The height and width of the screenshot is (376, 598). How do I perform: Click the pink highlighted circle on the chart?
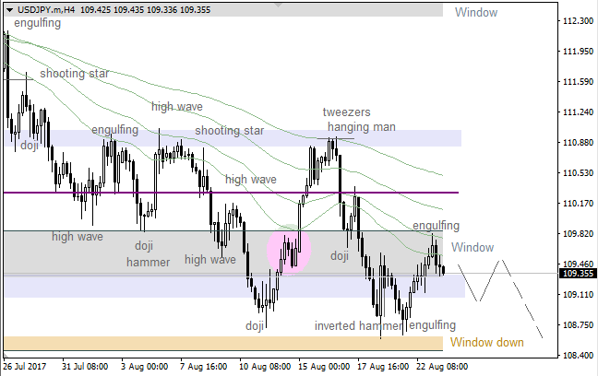tap(290, 249)
